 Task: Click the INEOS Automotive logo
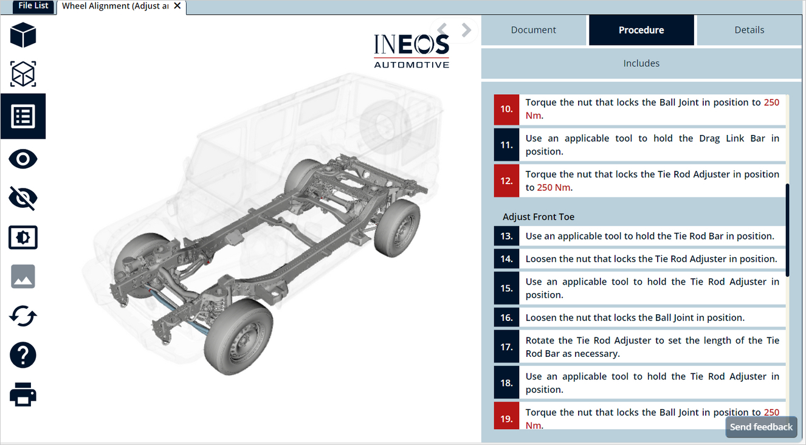[x=412, y=50]
